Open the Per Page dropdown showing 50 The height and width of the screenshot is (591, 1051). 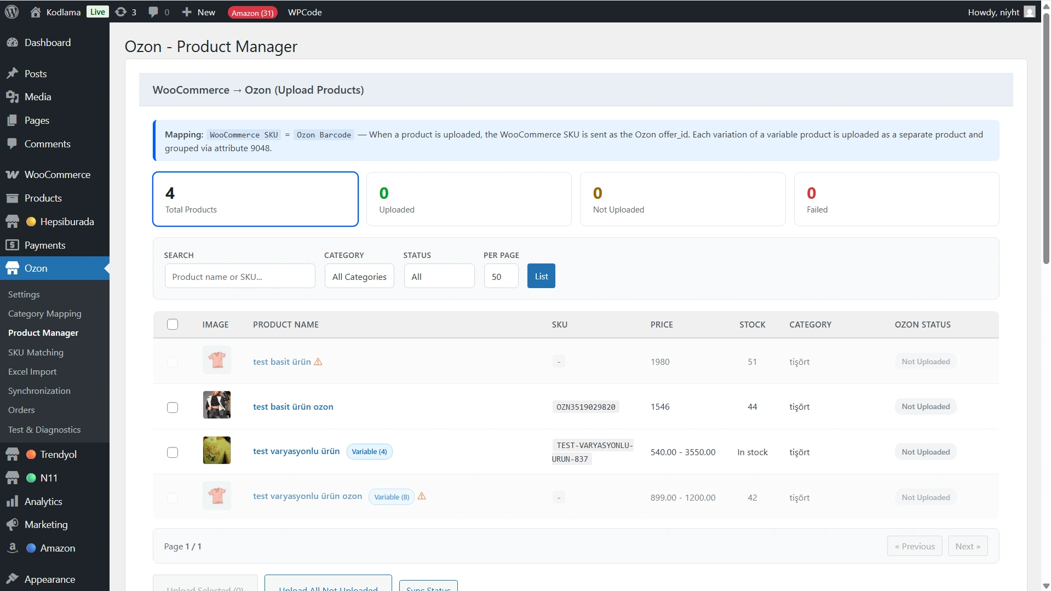coord(501,277)
